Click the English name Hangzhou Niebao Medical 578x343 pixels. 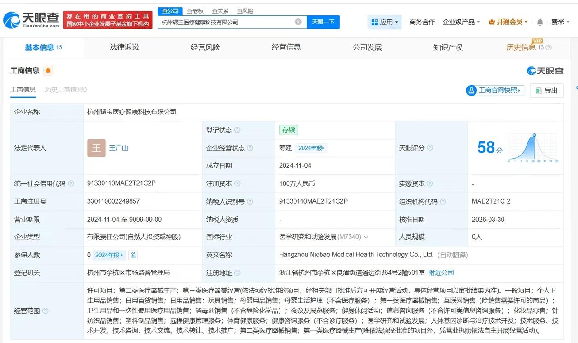click(x=356, y=255)
